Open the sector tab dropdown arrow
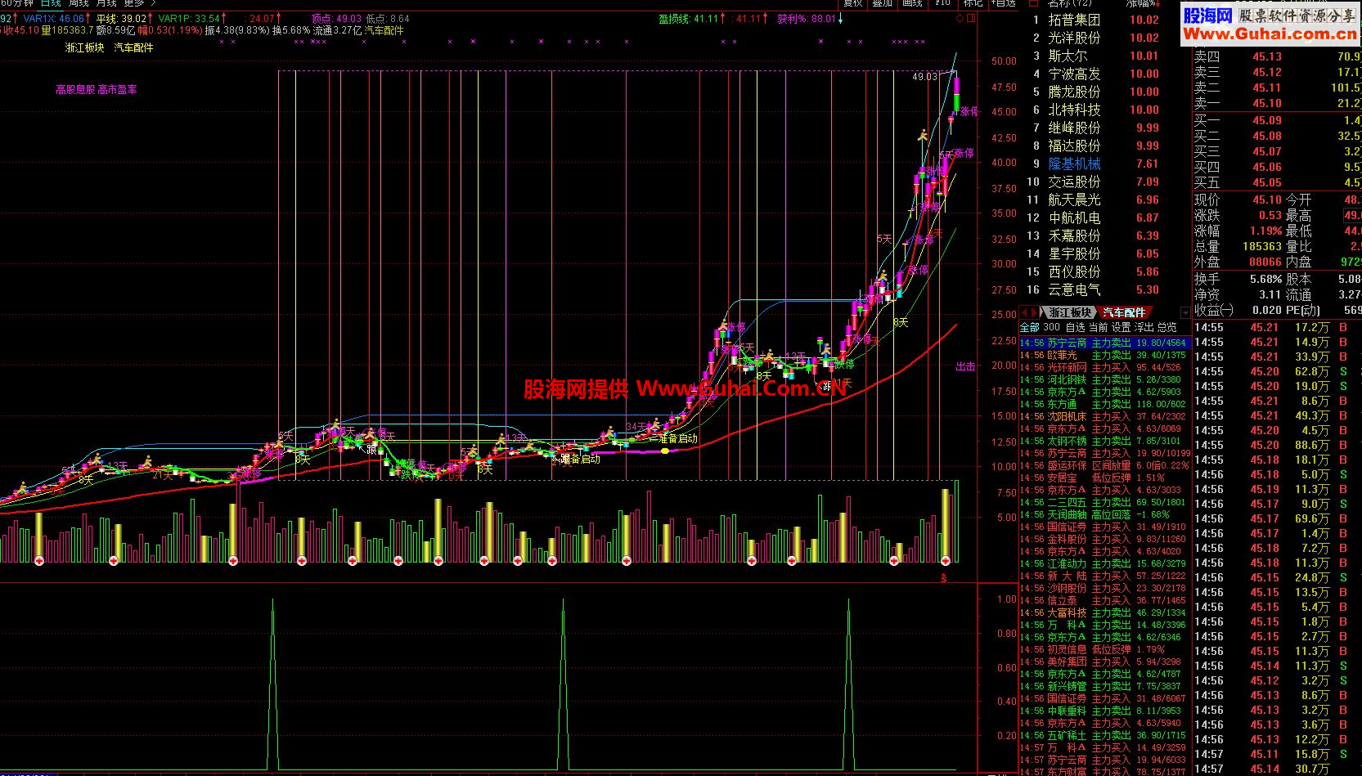The width and height of the screenshot is (1362, 776). tap(1185, 312)
